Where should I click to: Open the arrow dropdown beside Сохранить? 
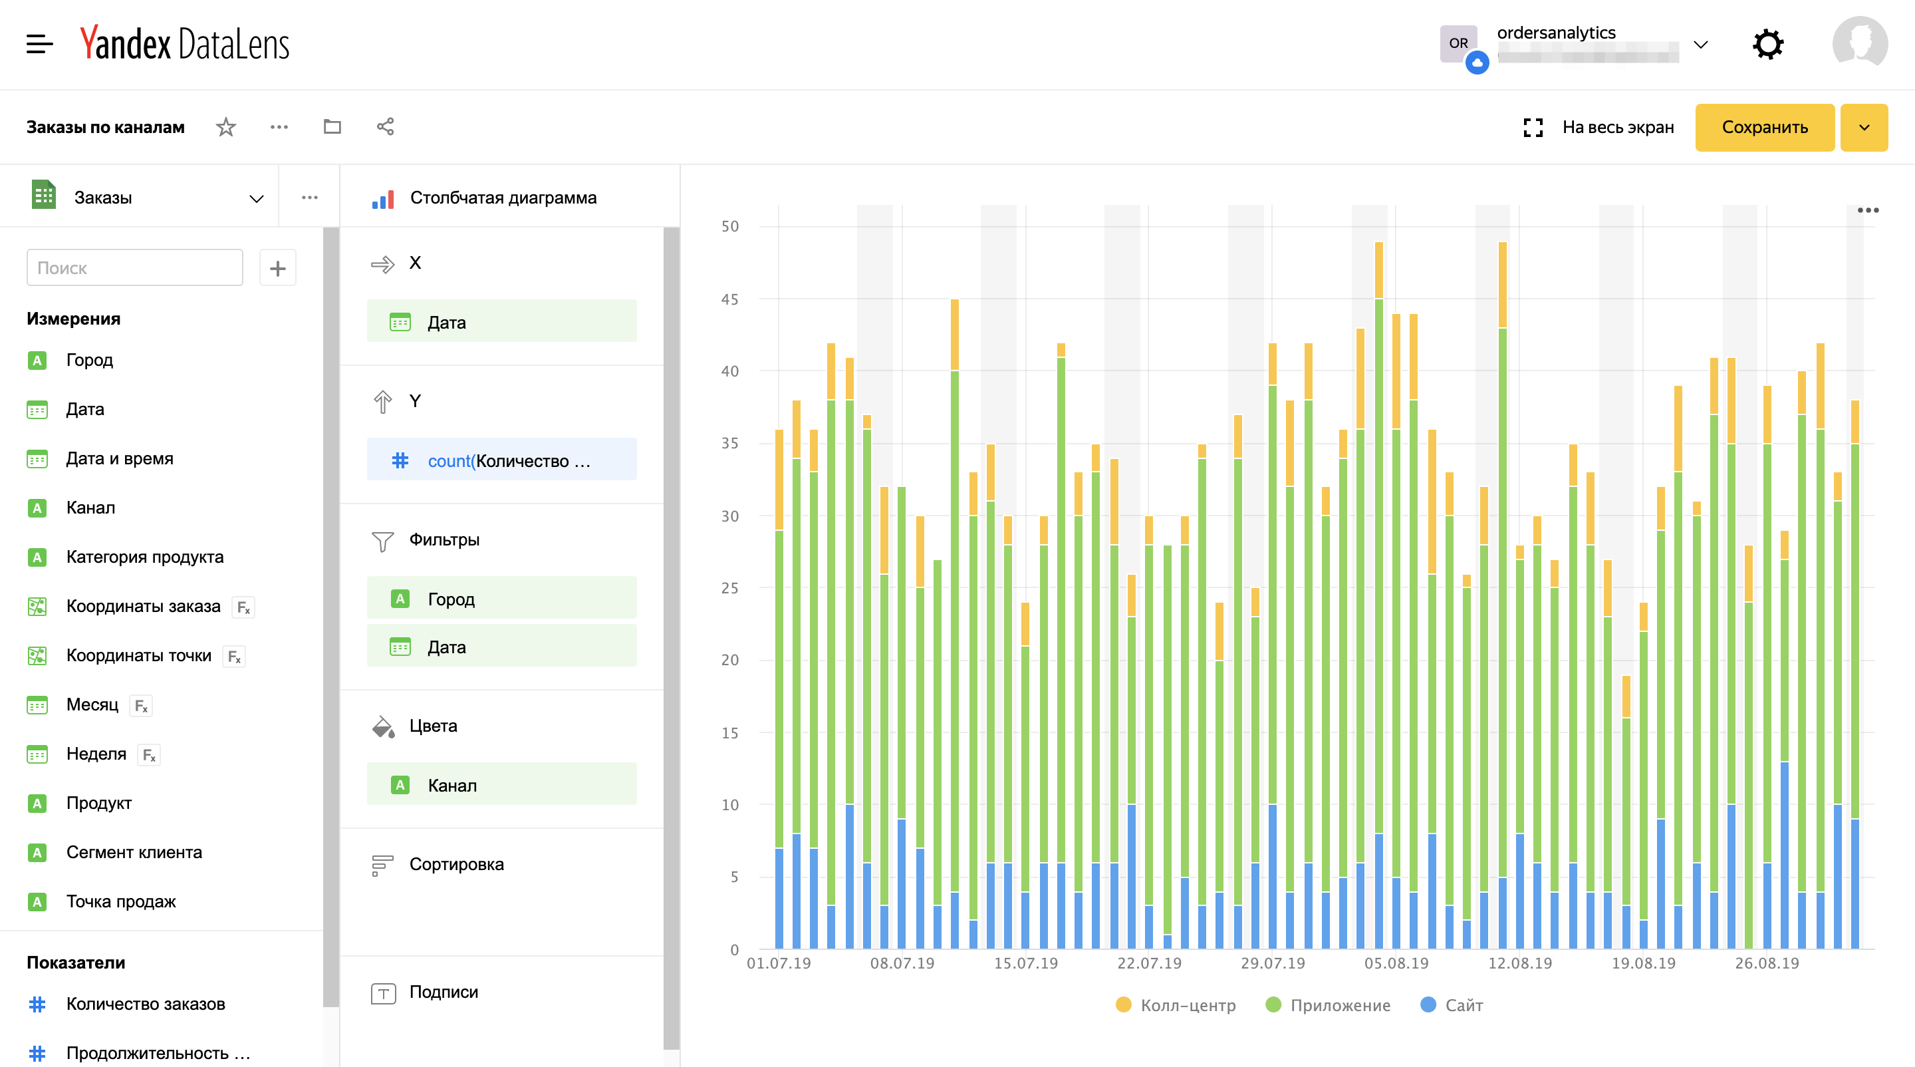1864,127
